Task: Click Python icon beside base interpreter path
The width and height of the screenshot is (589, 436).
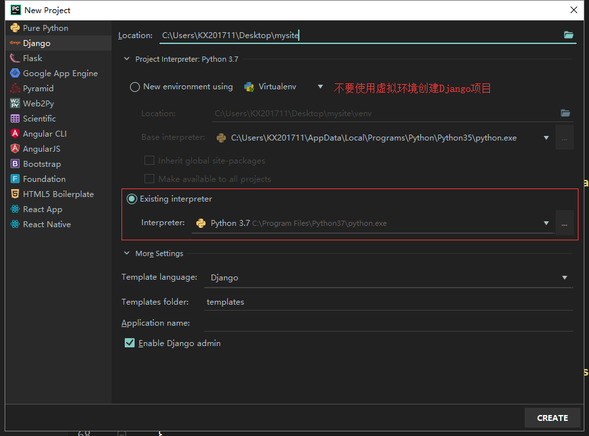Action: pos(221,138)
